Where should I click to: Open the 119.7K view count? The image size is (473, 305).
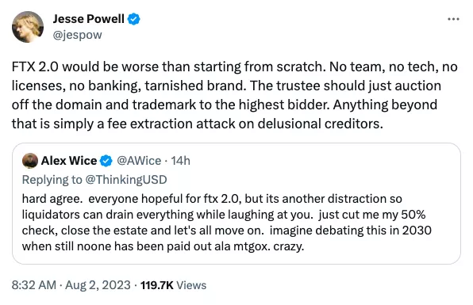point(157,285)
